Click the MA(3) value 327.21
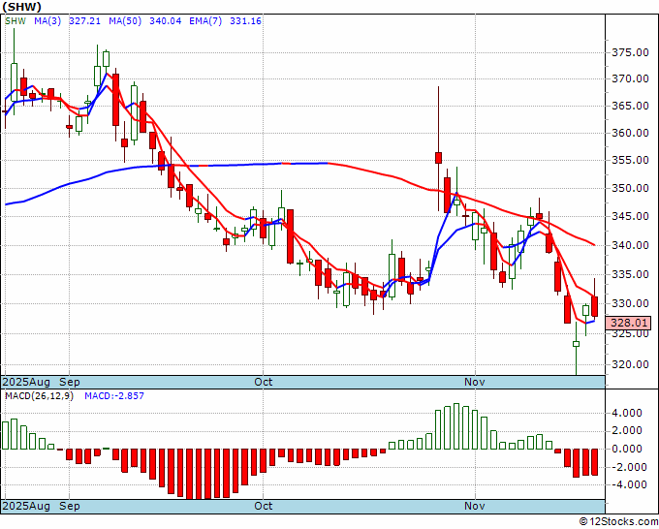Image resolution: width=659 pixels, height=529 pixels. [x=84, y=21]
